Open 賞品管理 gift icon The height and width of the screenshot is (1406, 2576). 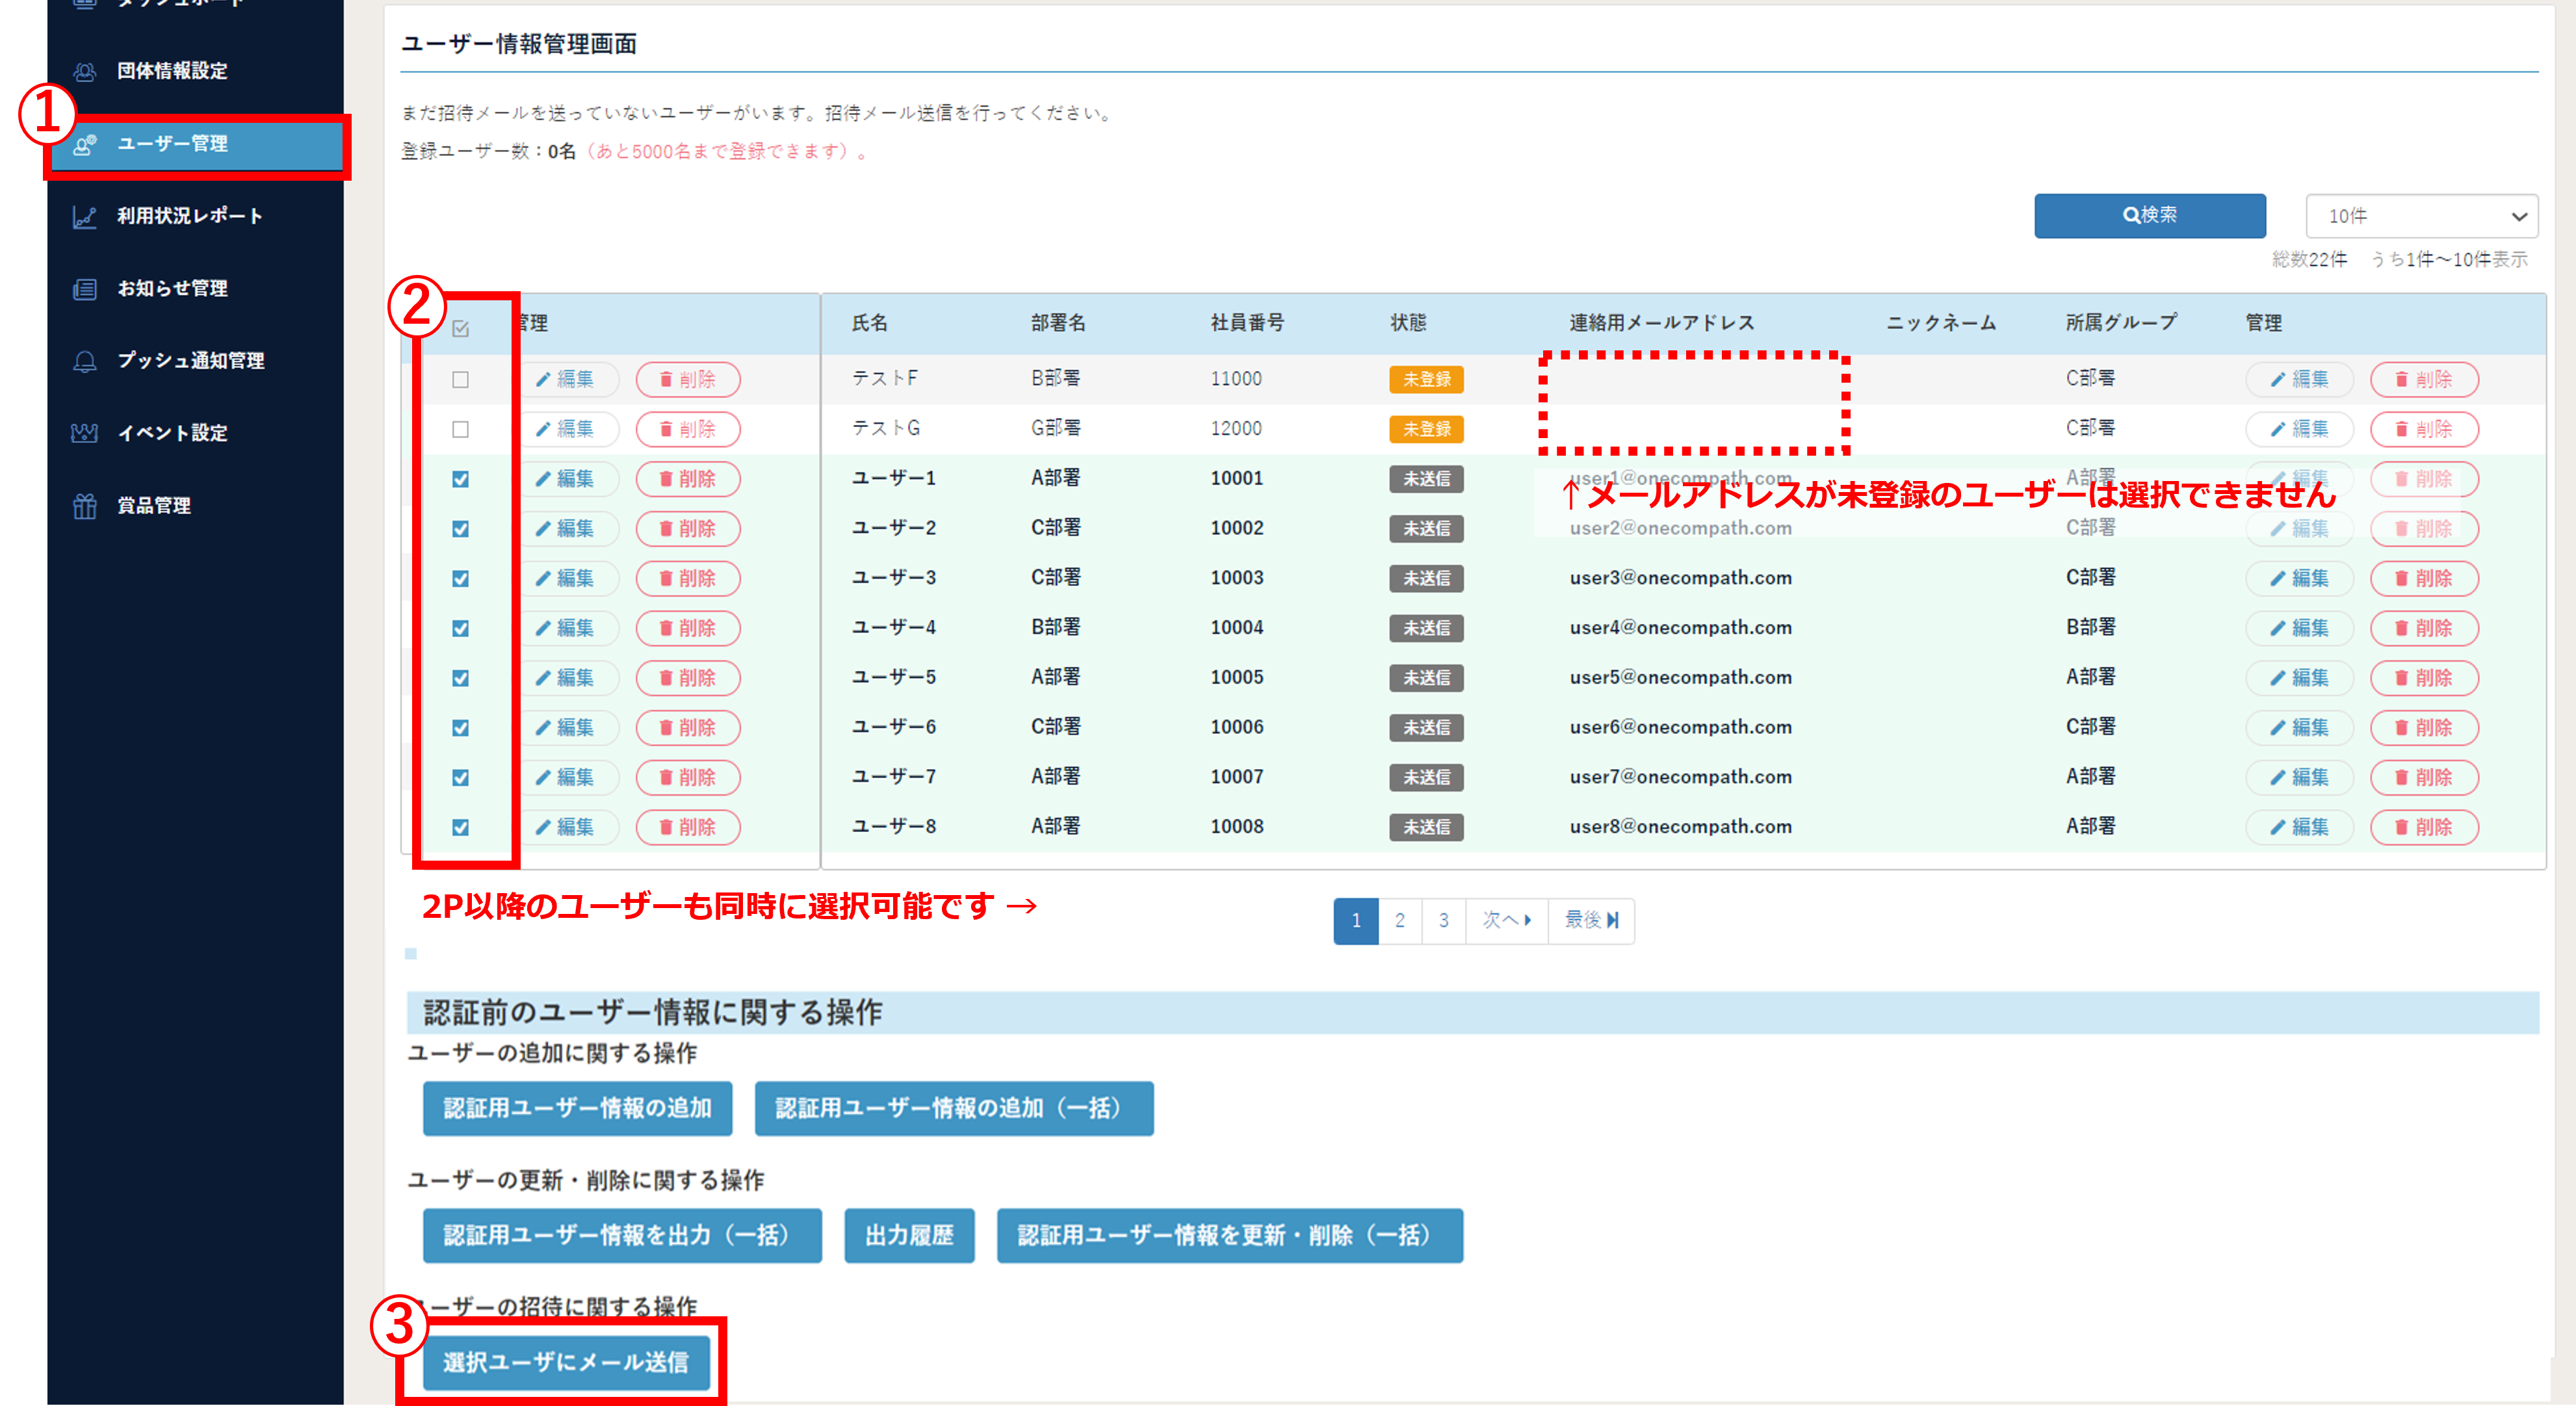point(85,506)
